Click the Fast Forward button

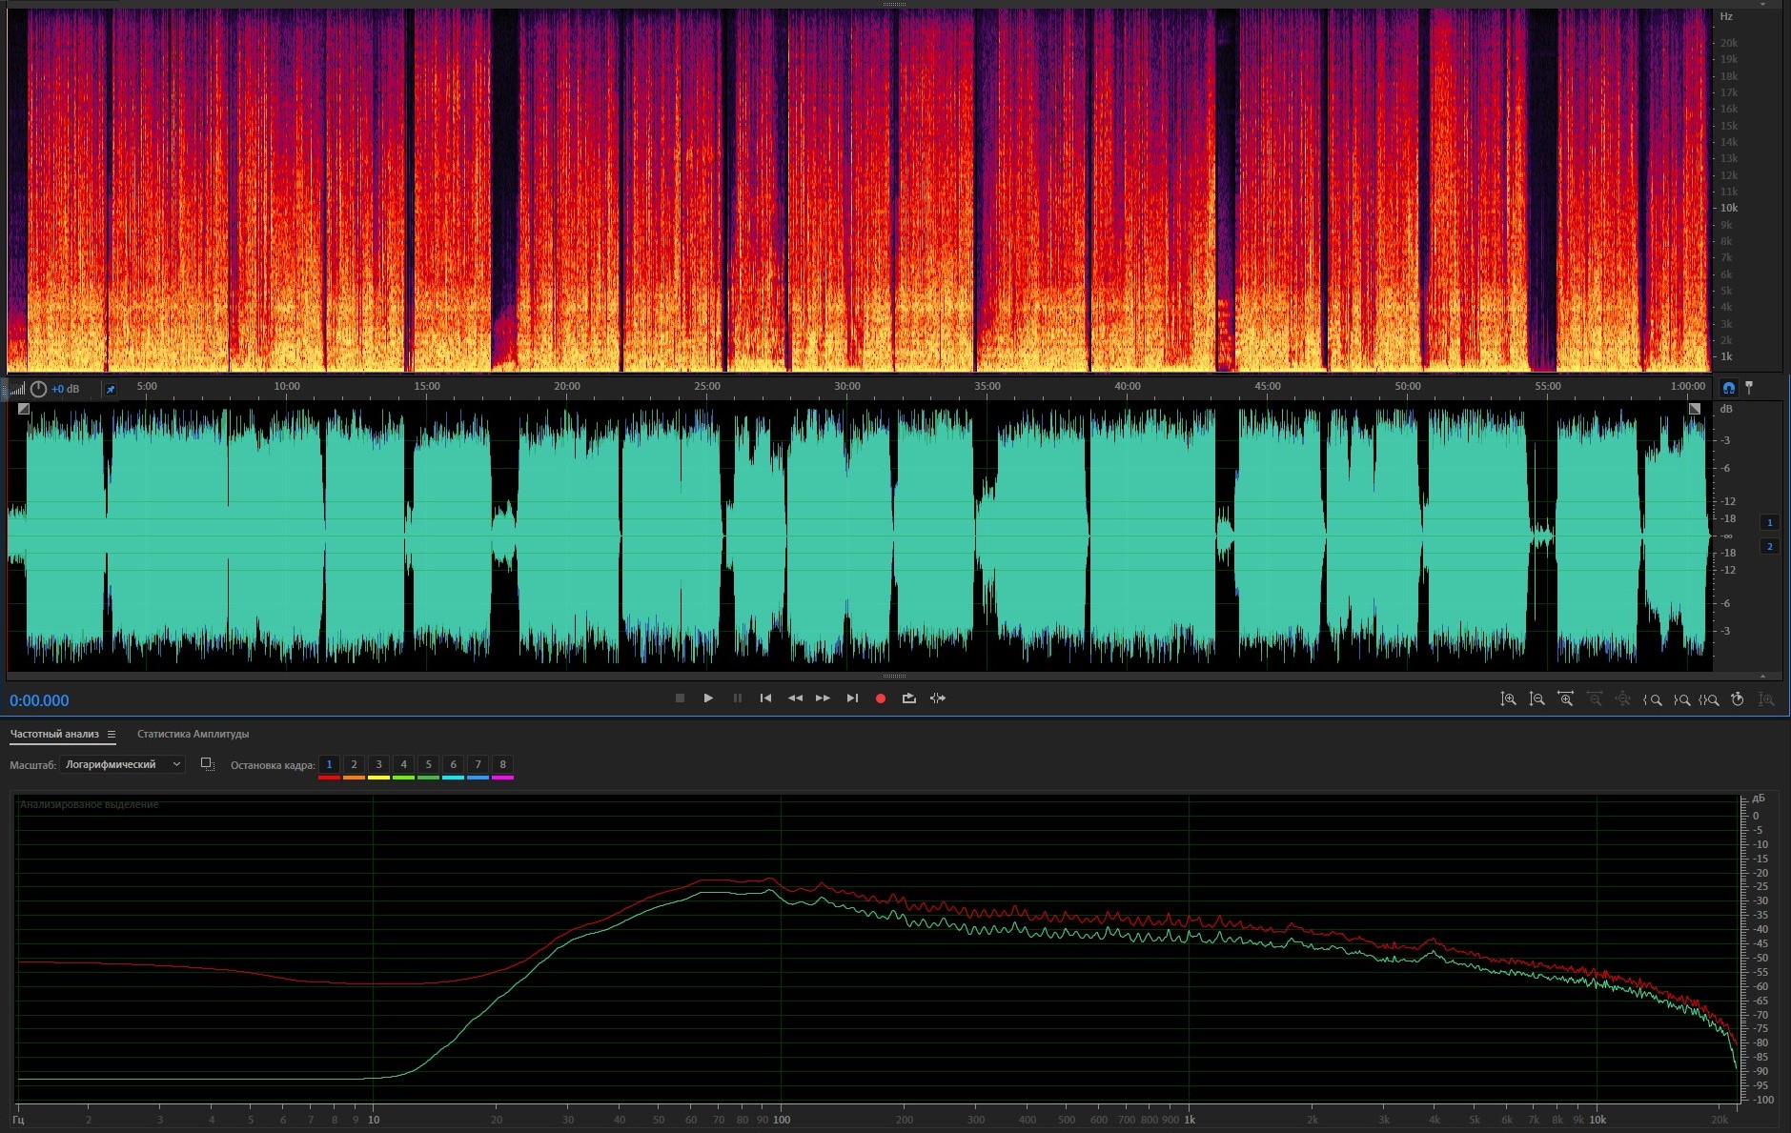[823, 698]
